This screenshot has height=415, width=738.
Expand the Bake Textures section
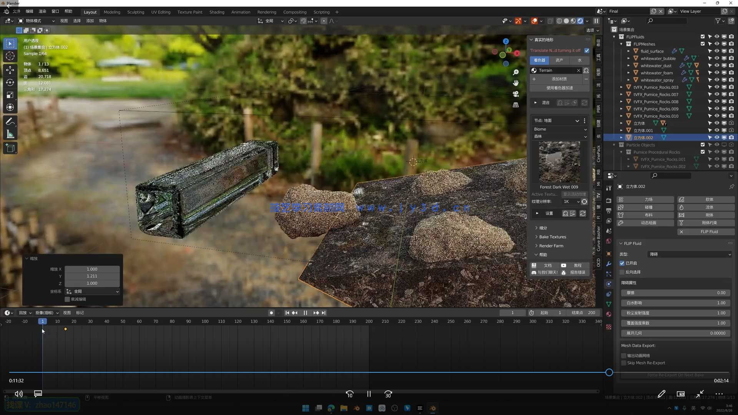[552, 237]
